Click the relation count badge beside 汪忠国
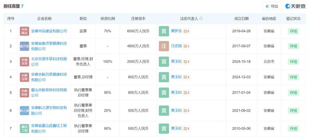Screen dimensions: 312x139 point(187,46)
